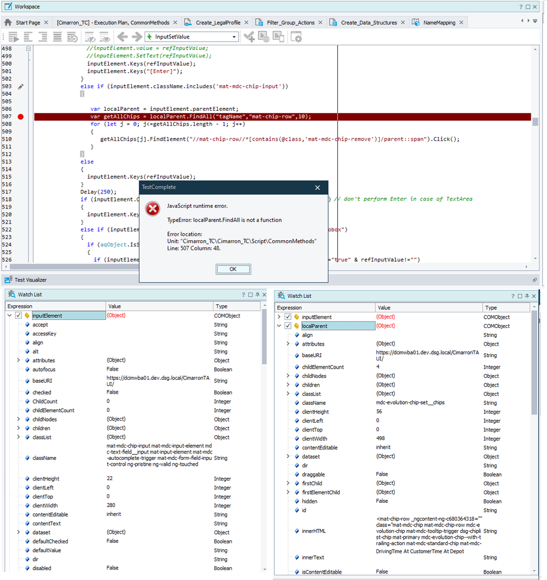Click the pencil bookmark icon on line 503
This screenshot has width=547, height=580.
pos(21,87)
